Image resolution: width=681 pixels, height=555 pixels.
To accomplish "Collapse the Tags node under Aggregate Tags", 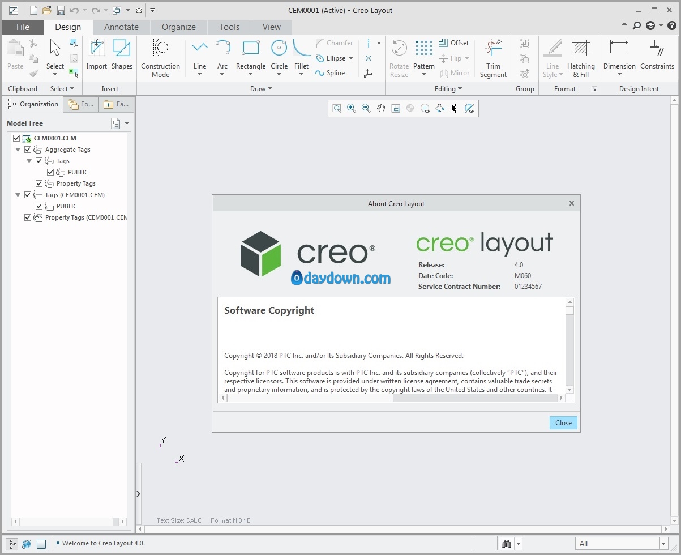I will point(29,161).
